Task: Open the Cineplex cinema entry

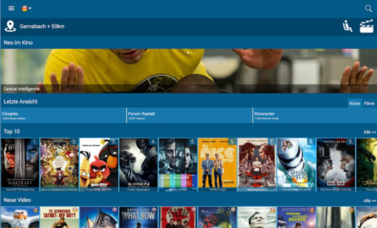Action: point(63,116)
